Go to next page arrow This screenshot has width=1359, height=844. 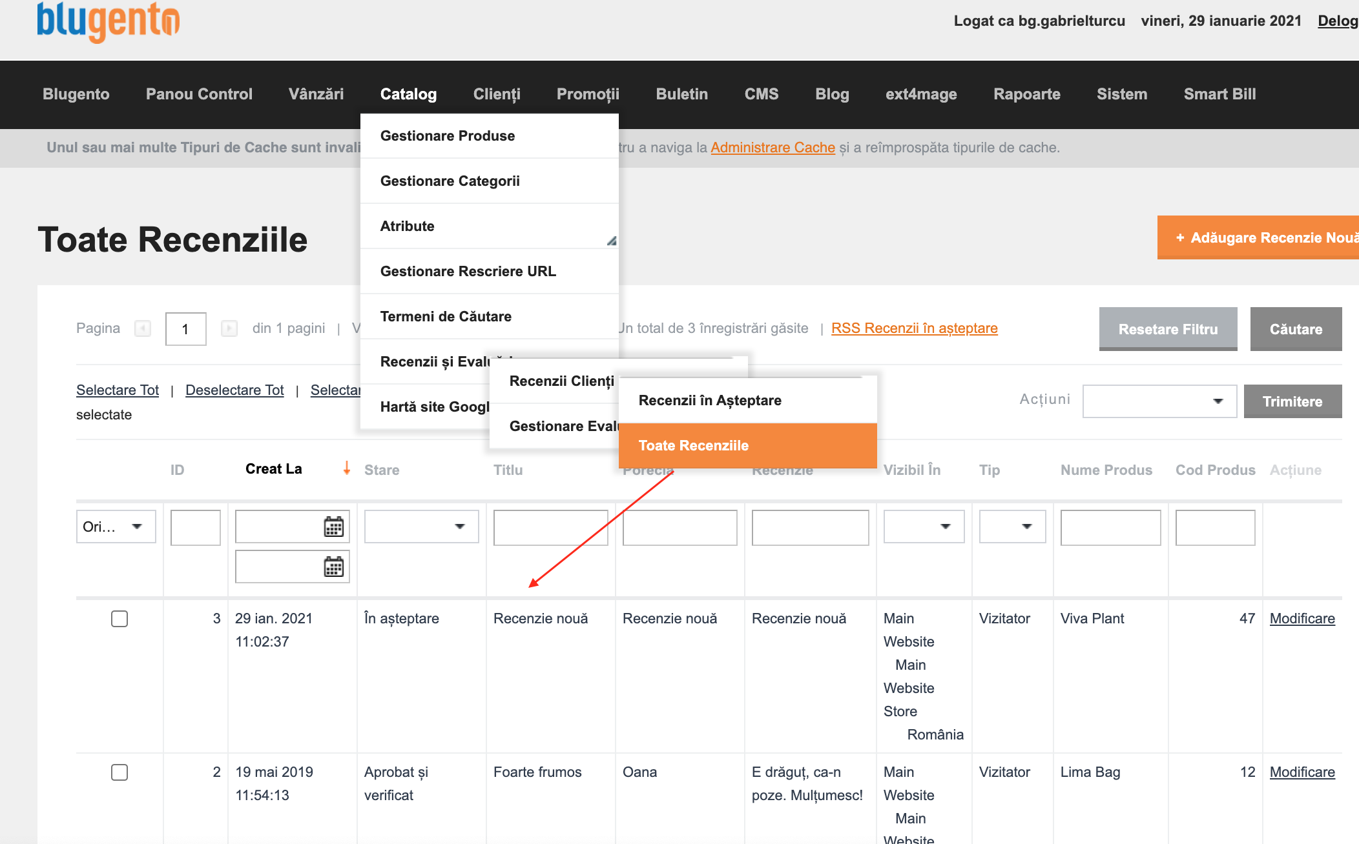tap(229, 328)
